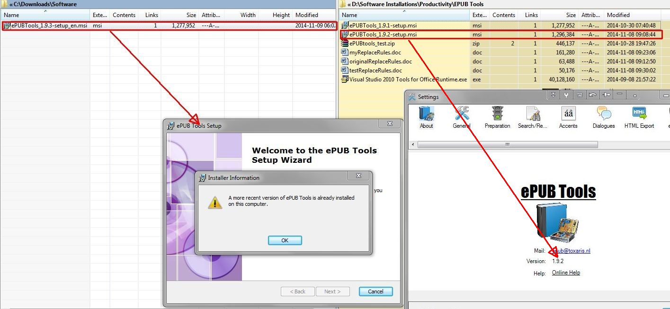Image resolution: width=670 pixels, height=309 pixels.
Task: Select testReplaceRules.doc file name
Action: click(375, 71)
